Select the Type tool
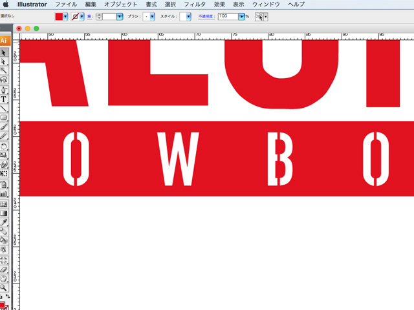The height and width of the screenshot is (310, 414). (4, 99)
